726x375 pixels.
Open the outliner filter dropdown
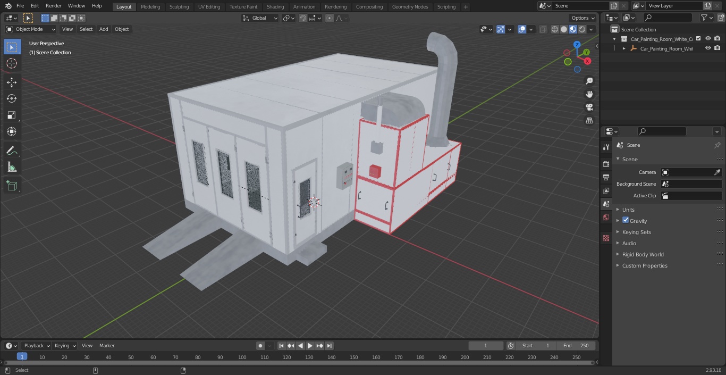706,18
